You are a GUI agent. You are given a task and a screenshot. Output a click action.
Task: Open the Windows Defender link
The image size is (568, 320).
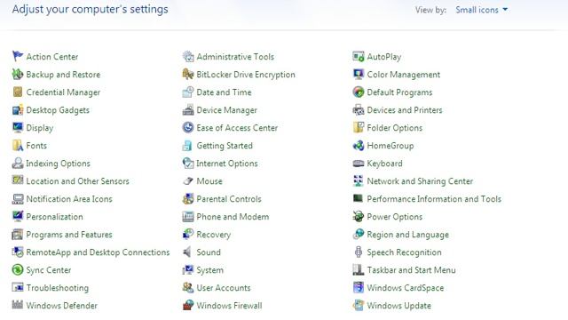pos(61,306)
